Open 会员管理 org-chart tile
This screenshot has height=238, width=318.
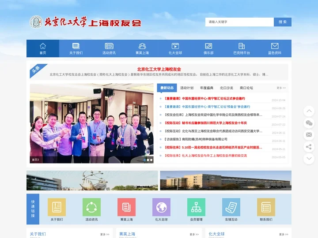coord(196,207)
